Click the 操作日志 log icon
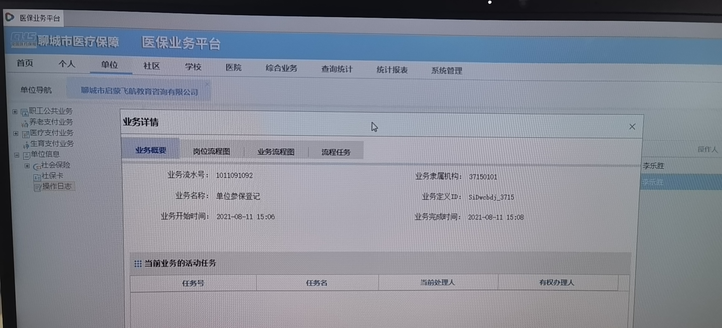The width and height of the screenshot is (722, 328). pos(38,187)
